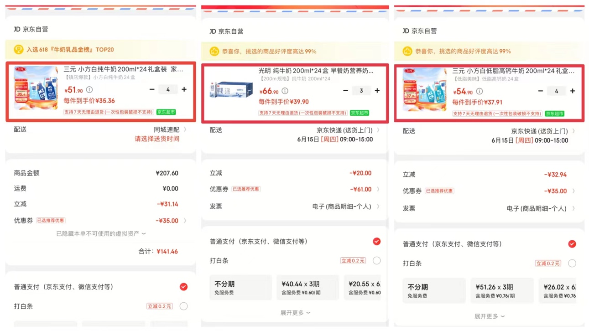
Task: Expand 展开更多 in middle order panel
Action: click(295, 313)
